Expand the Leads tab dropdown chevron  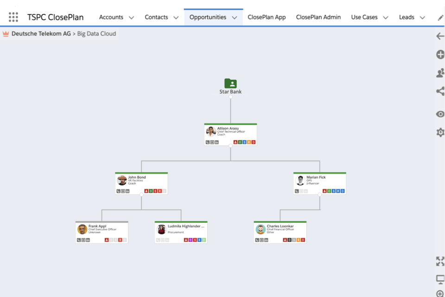tap(422, 18)
